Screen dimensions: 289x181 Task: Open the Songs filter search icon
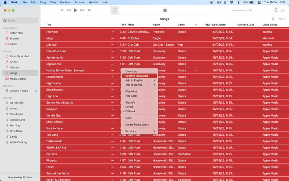click(x=273, y=19)
